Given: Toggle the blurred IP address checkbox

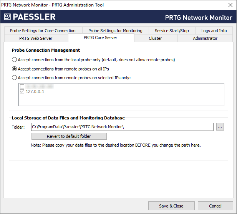Looking at the screenshot, I should 22,87.
